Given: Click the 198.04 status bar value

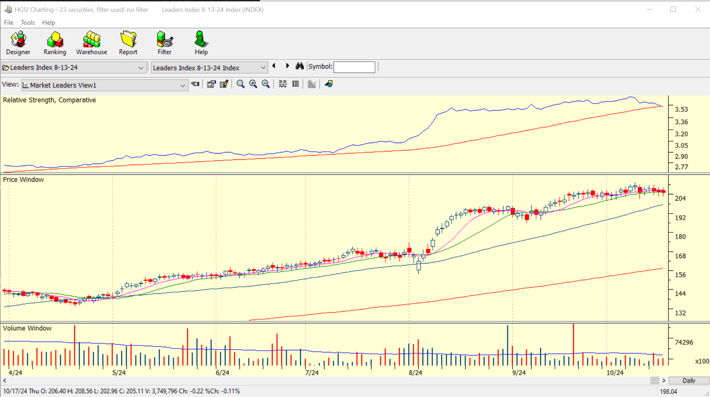Looking at the screenshot, I should coord(669,391).
